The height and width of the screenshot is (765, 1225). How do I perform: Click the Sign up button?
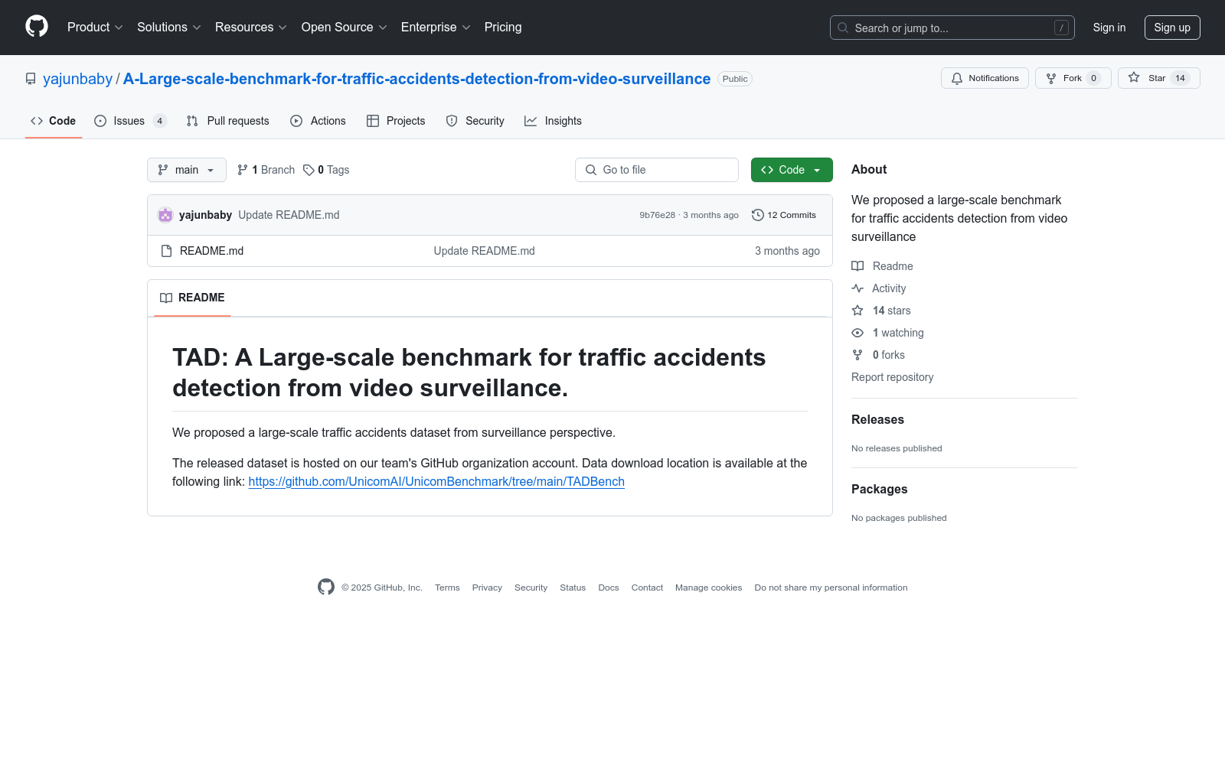click(x=1172, y=28)
